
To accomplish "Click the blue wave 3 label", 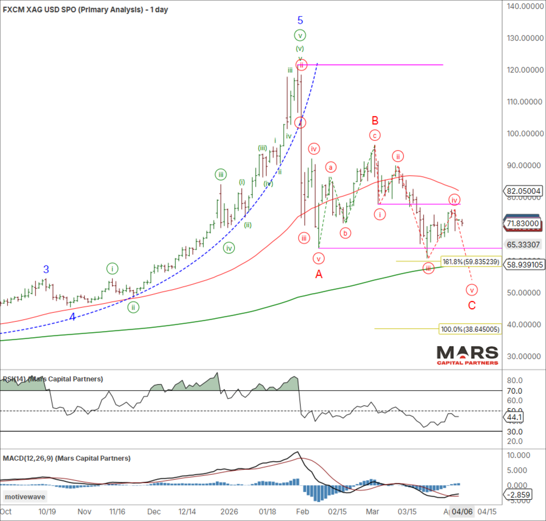I will tap(46, 269).
